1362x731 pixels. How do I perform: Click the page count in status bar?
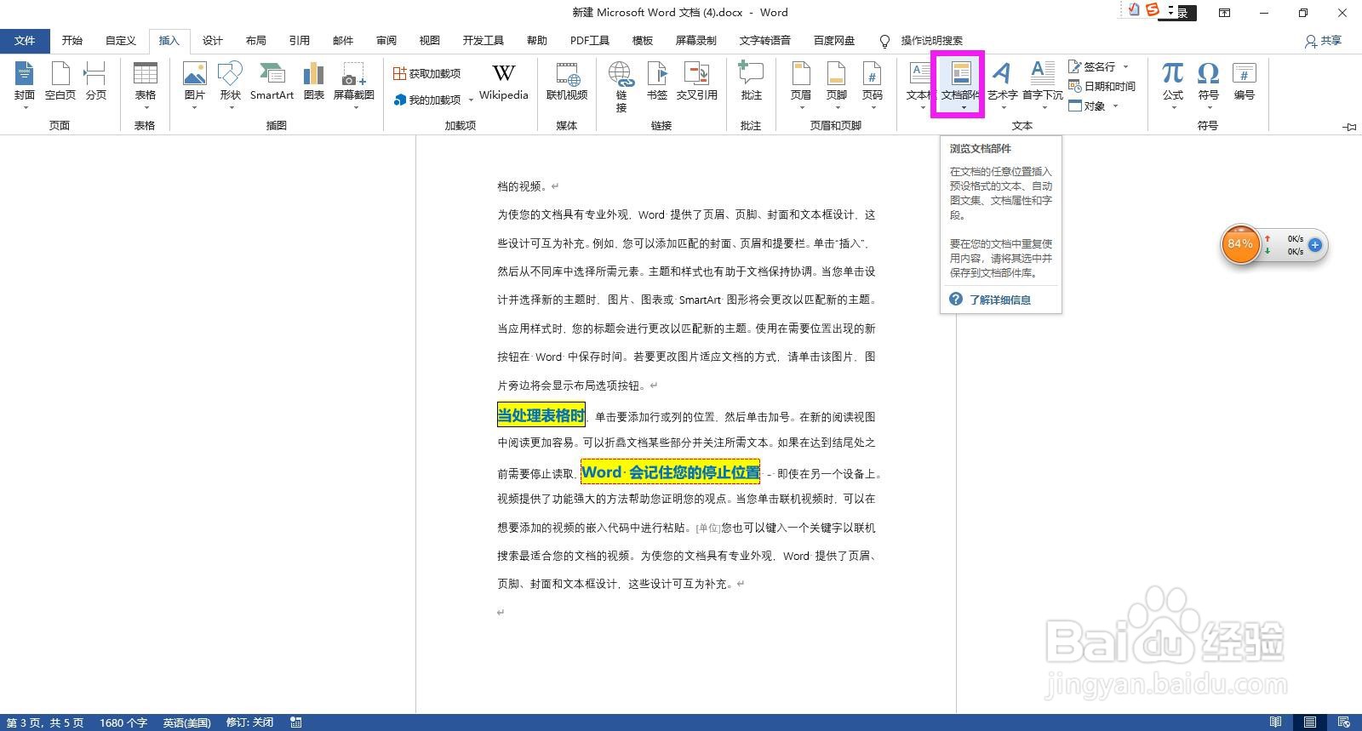click(x=45, y=722)
